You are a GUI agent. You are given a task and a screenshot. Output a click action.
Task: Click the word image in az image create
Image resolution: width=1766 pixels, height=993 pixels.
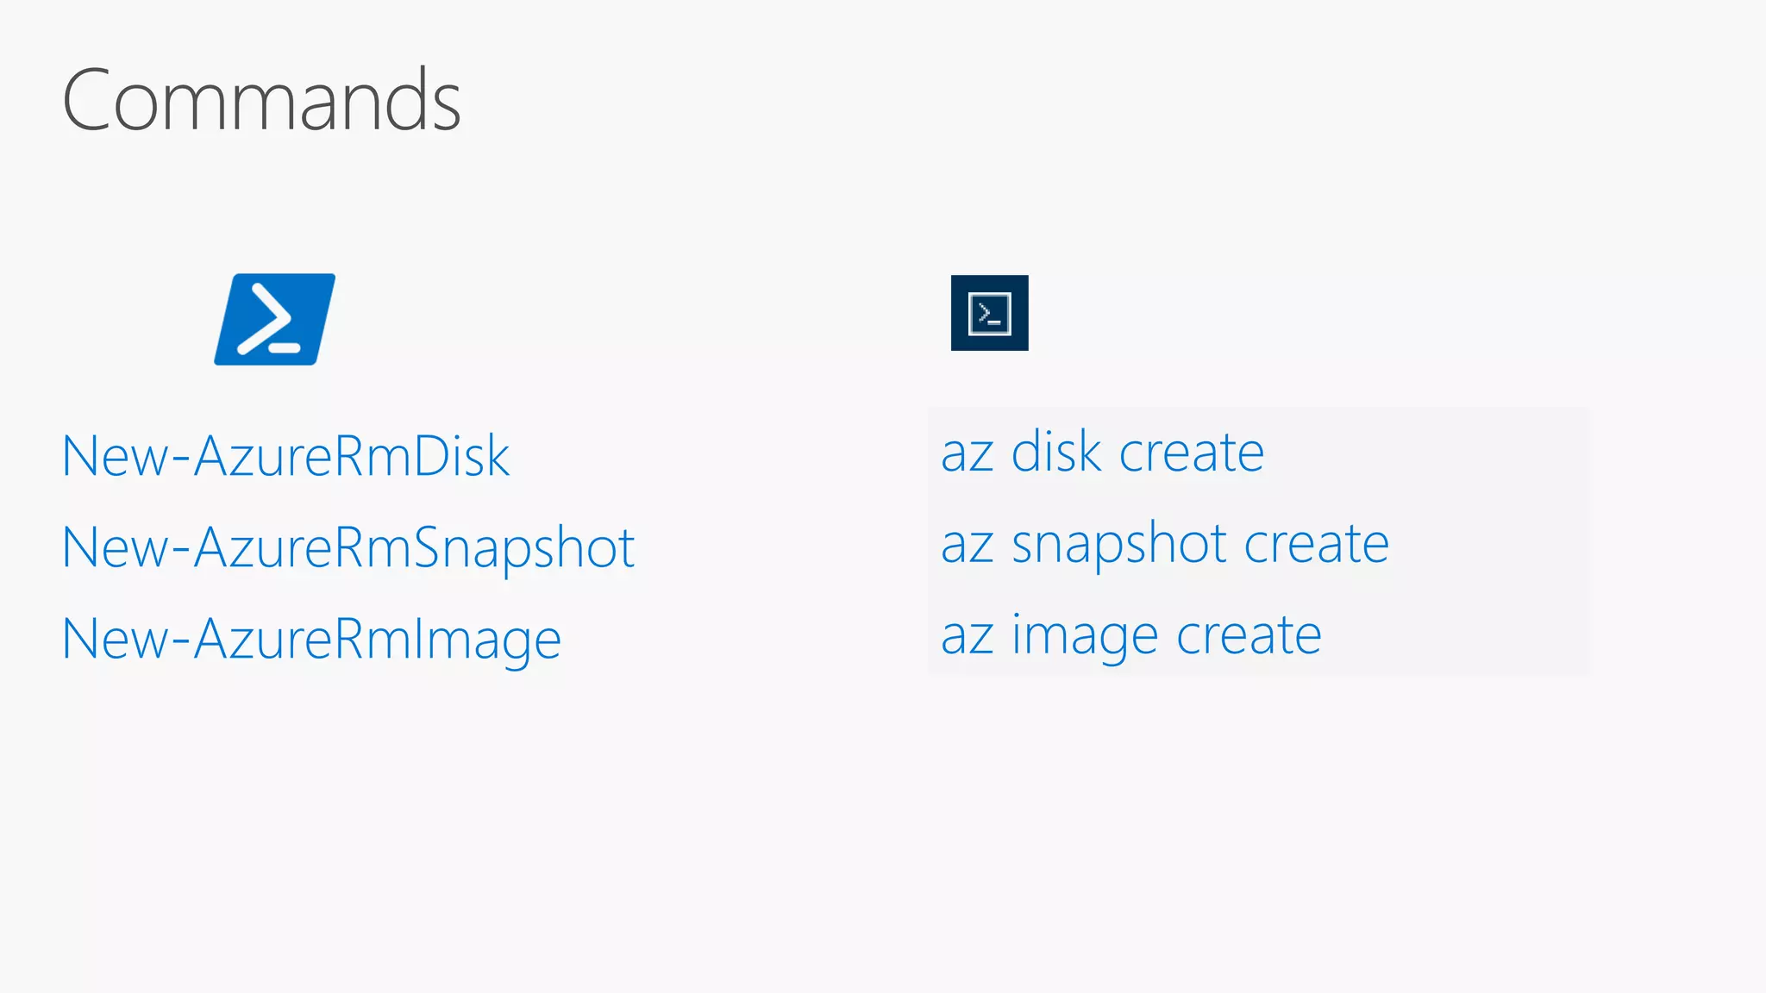1084,637
